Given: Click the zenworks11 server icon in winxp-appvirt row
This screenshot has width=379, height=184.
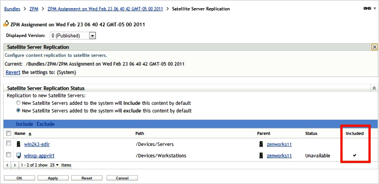Looking at the screenshot, I should (261, 156).
